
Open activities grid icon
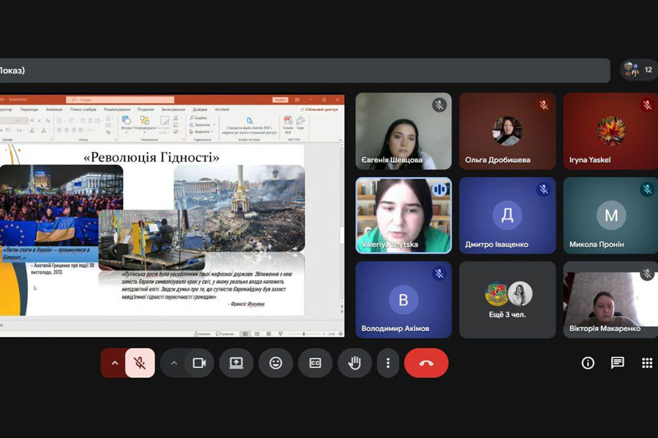(x=647, y=363)
